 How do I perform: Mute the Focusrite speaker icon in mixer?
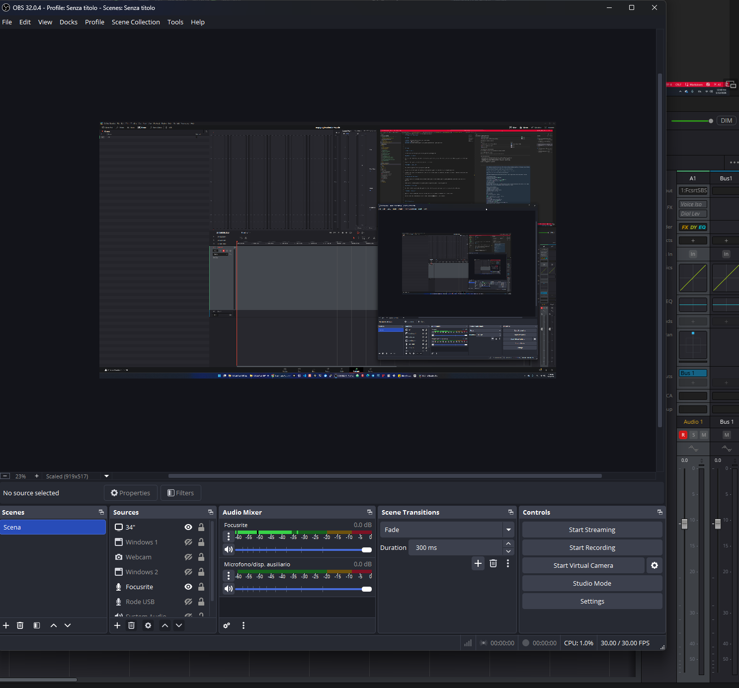229,549
